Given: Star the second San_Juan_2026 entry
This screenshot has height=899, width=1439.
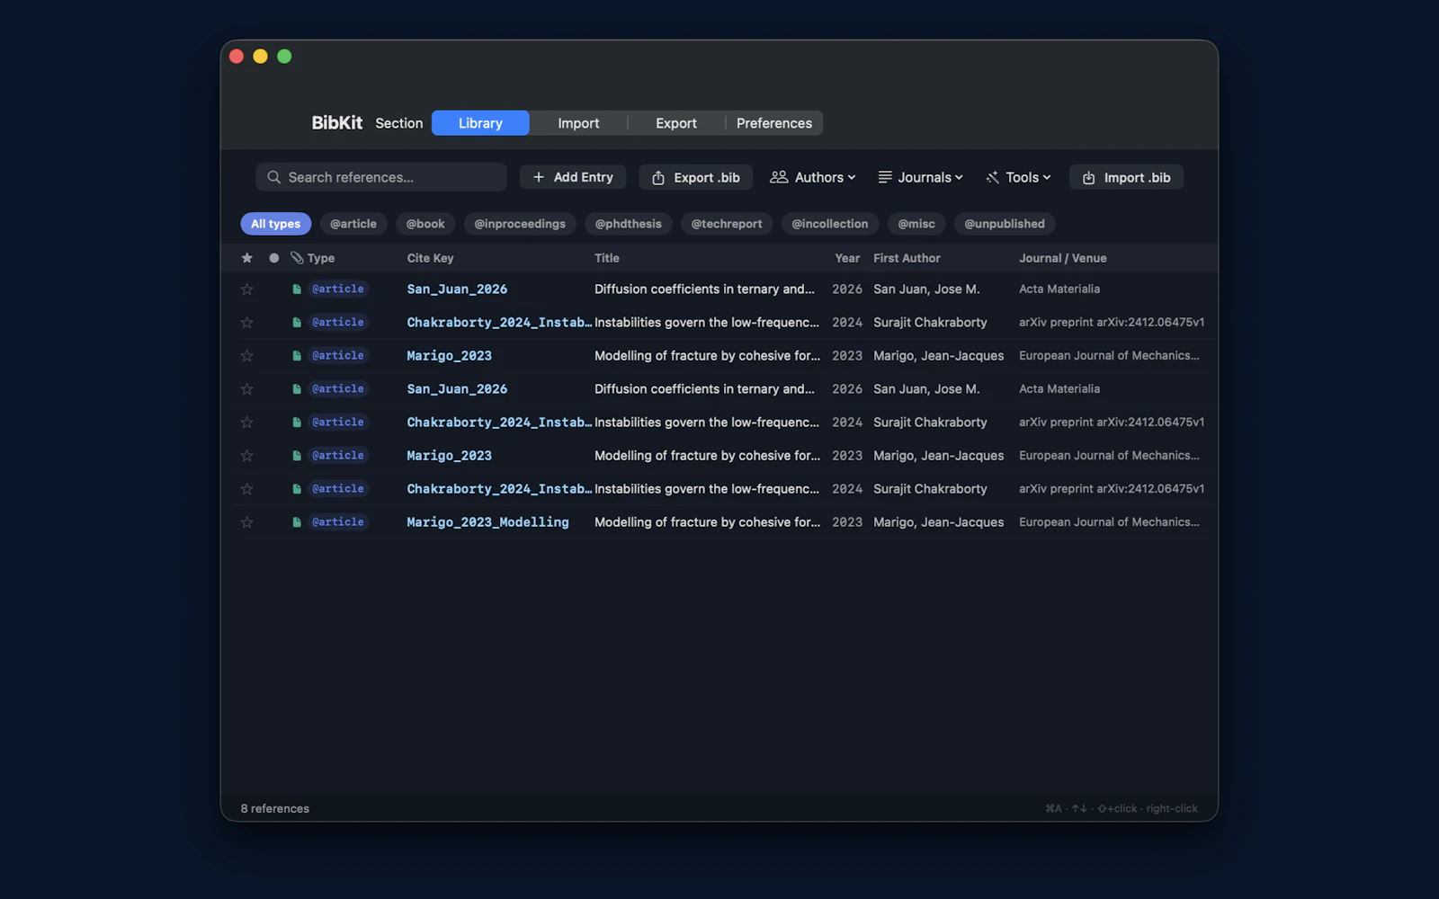Looking at the screenshot, I should [x=246, y=389].
